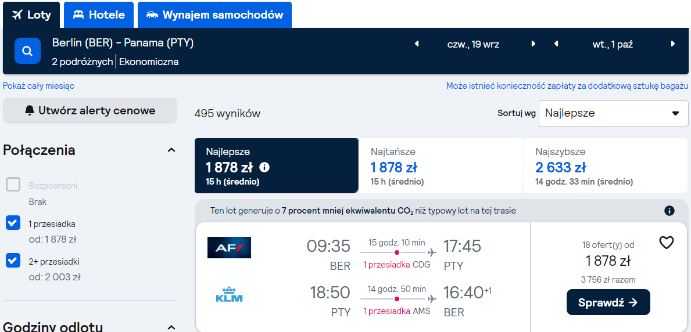Open the Sortuj wg Najlepsze dropdown
The height and width of the screenshot is (332, 691).
[614, 113]
